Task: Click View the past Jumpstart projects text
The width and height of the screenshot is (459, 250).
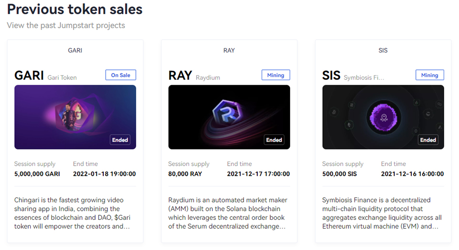Action: coord(66,25)
